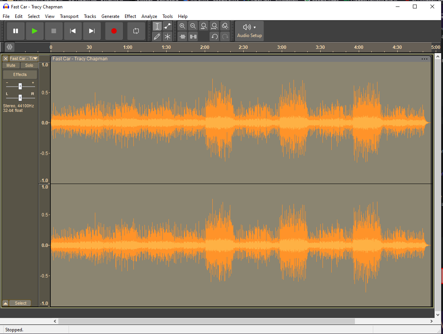
Task: Click the track Select button
Action: click(x=21, y=303)
